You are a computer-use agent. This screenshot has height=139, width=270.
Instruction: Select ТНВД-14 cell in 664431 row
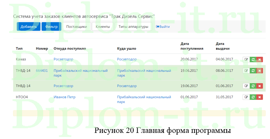pos(23,70)
